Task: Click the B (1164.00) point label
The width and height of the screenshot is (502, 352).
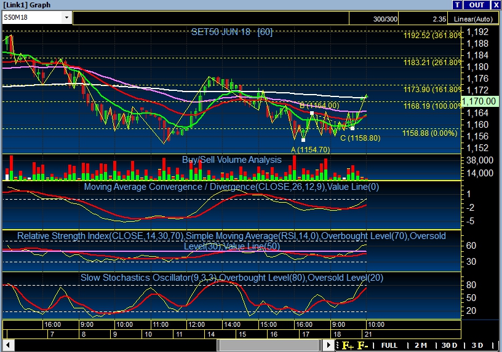Action: click(319, 106)
